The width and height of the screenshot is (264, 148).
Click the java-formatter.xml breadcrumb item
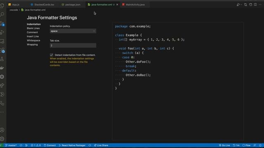tap(33, 10)
